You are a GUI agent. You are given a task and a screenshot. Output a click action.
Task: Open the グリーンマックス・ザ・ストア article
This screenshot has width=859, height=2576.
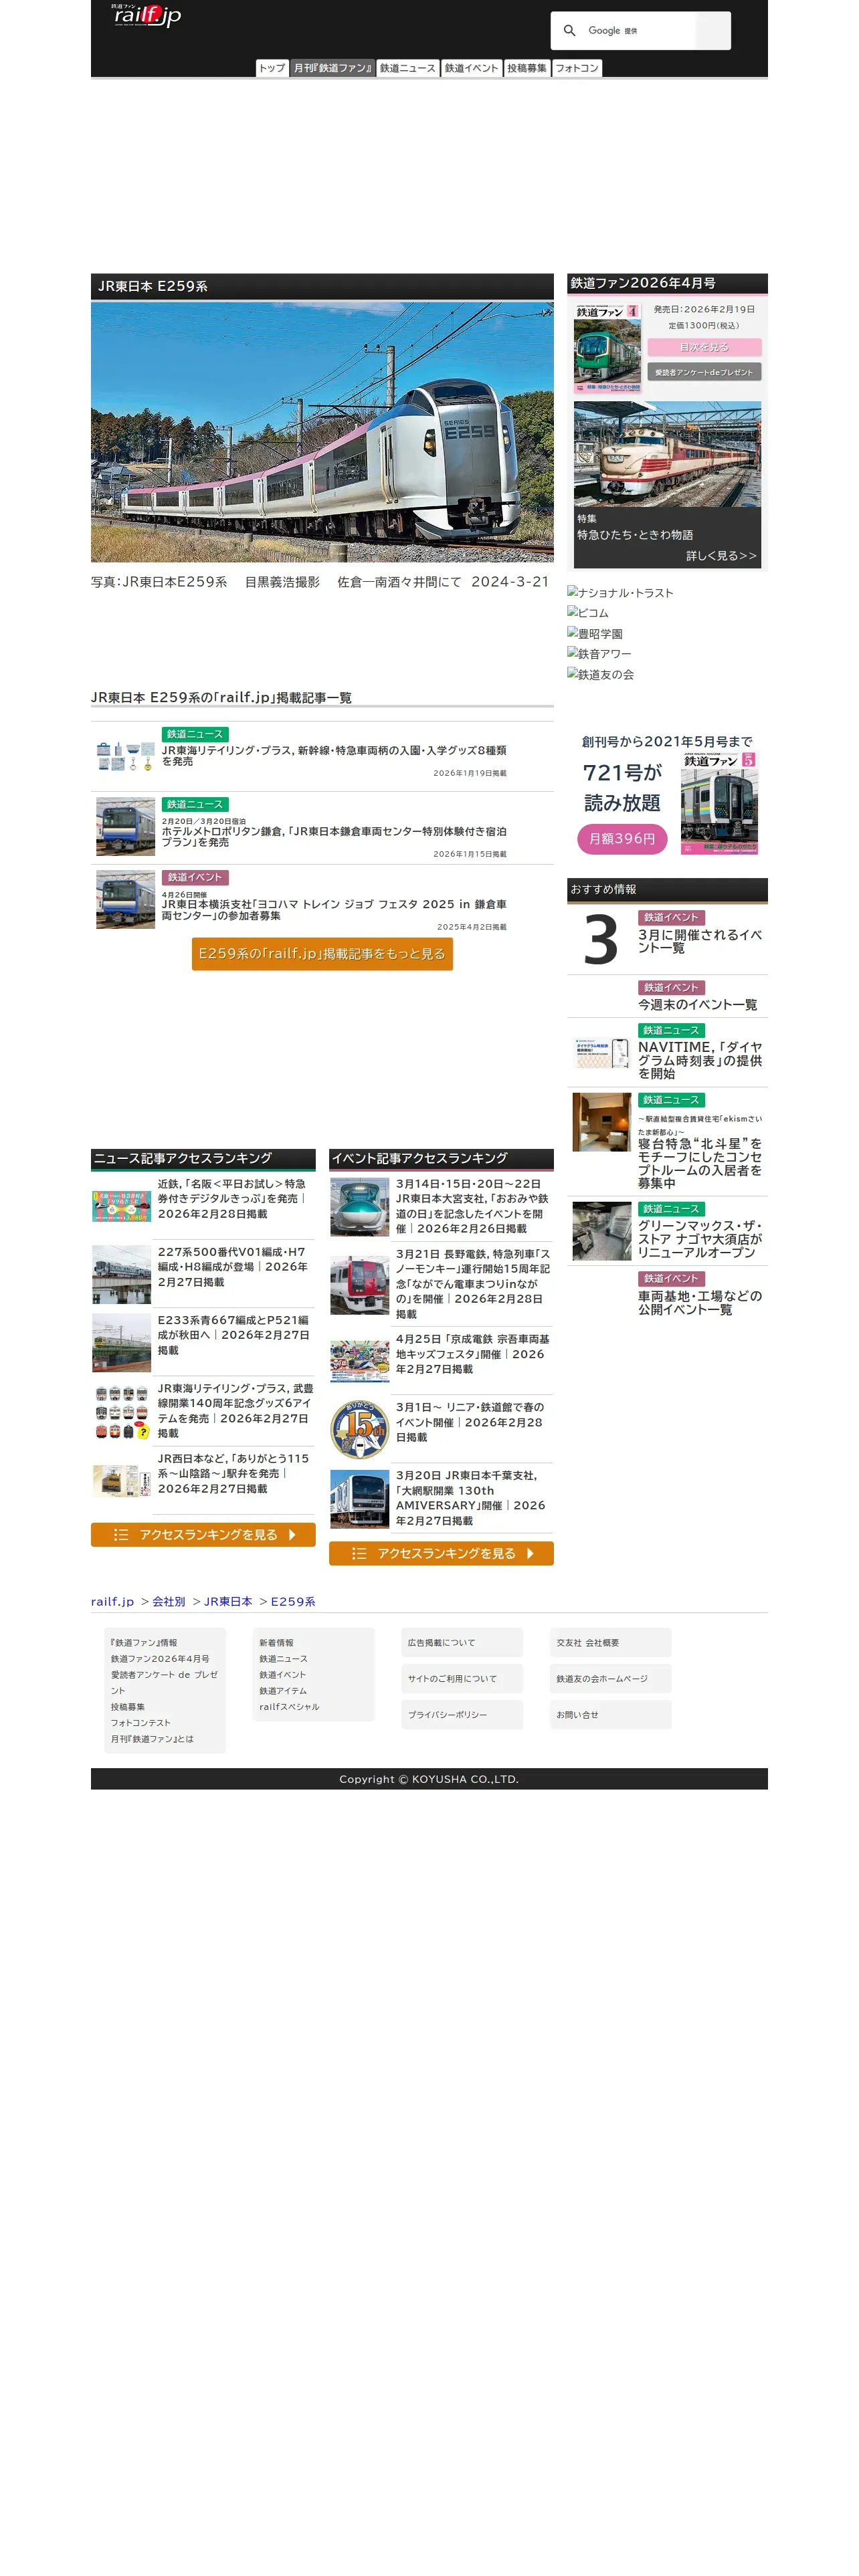point(700,1239)
